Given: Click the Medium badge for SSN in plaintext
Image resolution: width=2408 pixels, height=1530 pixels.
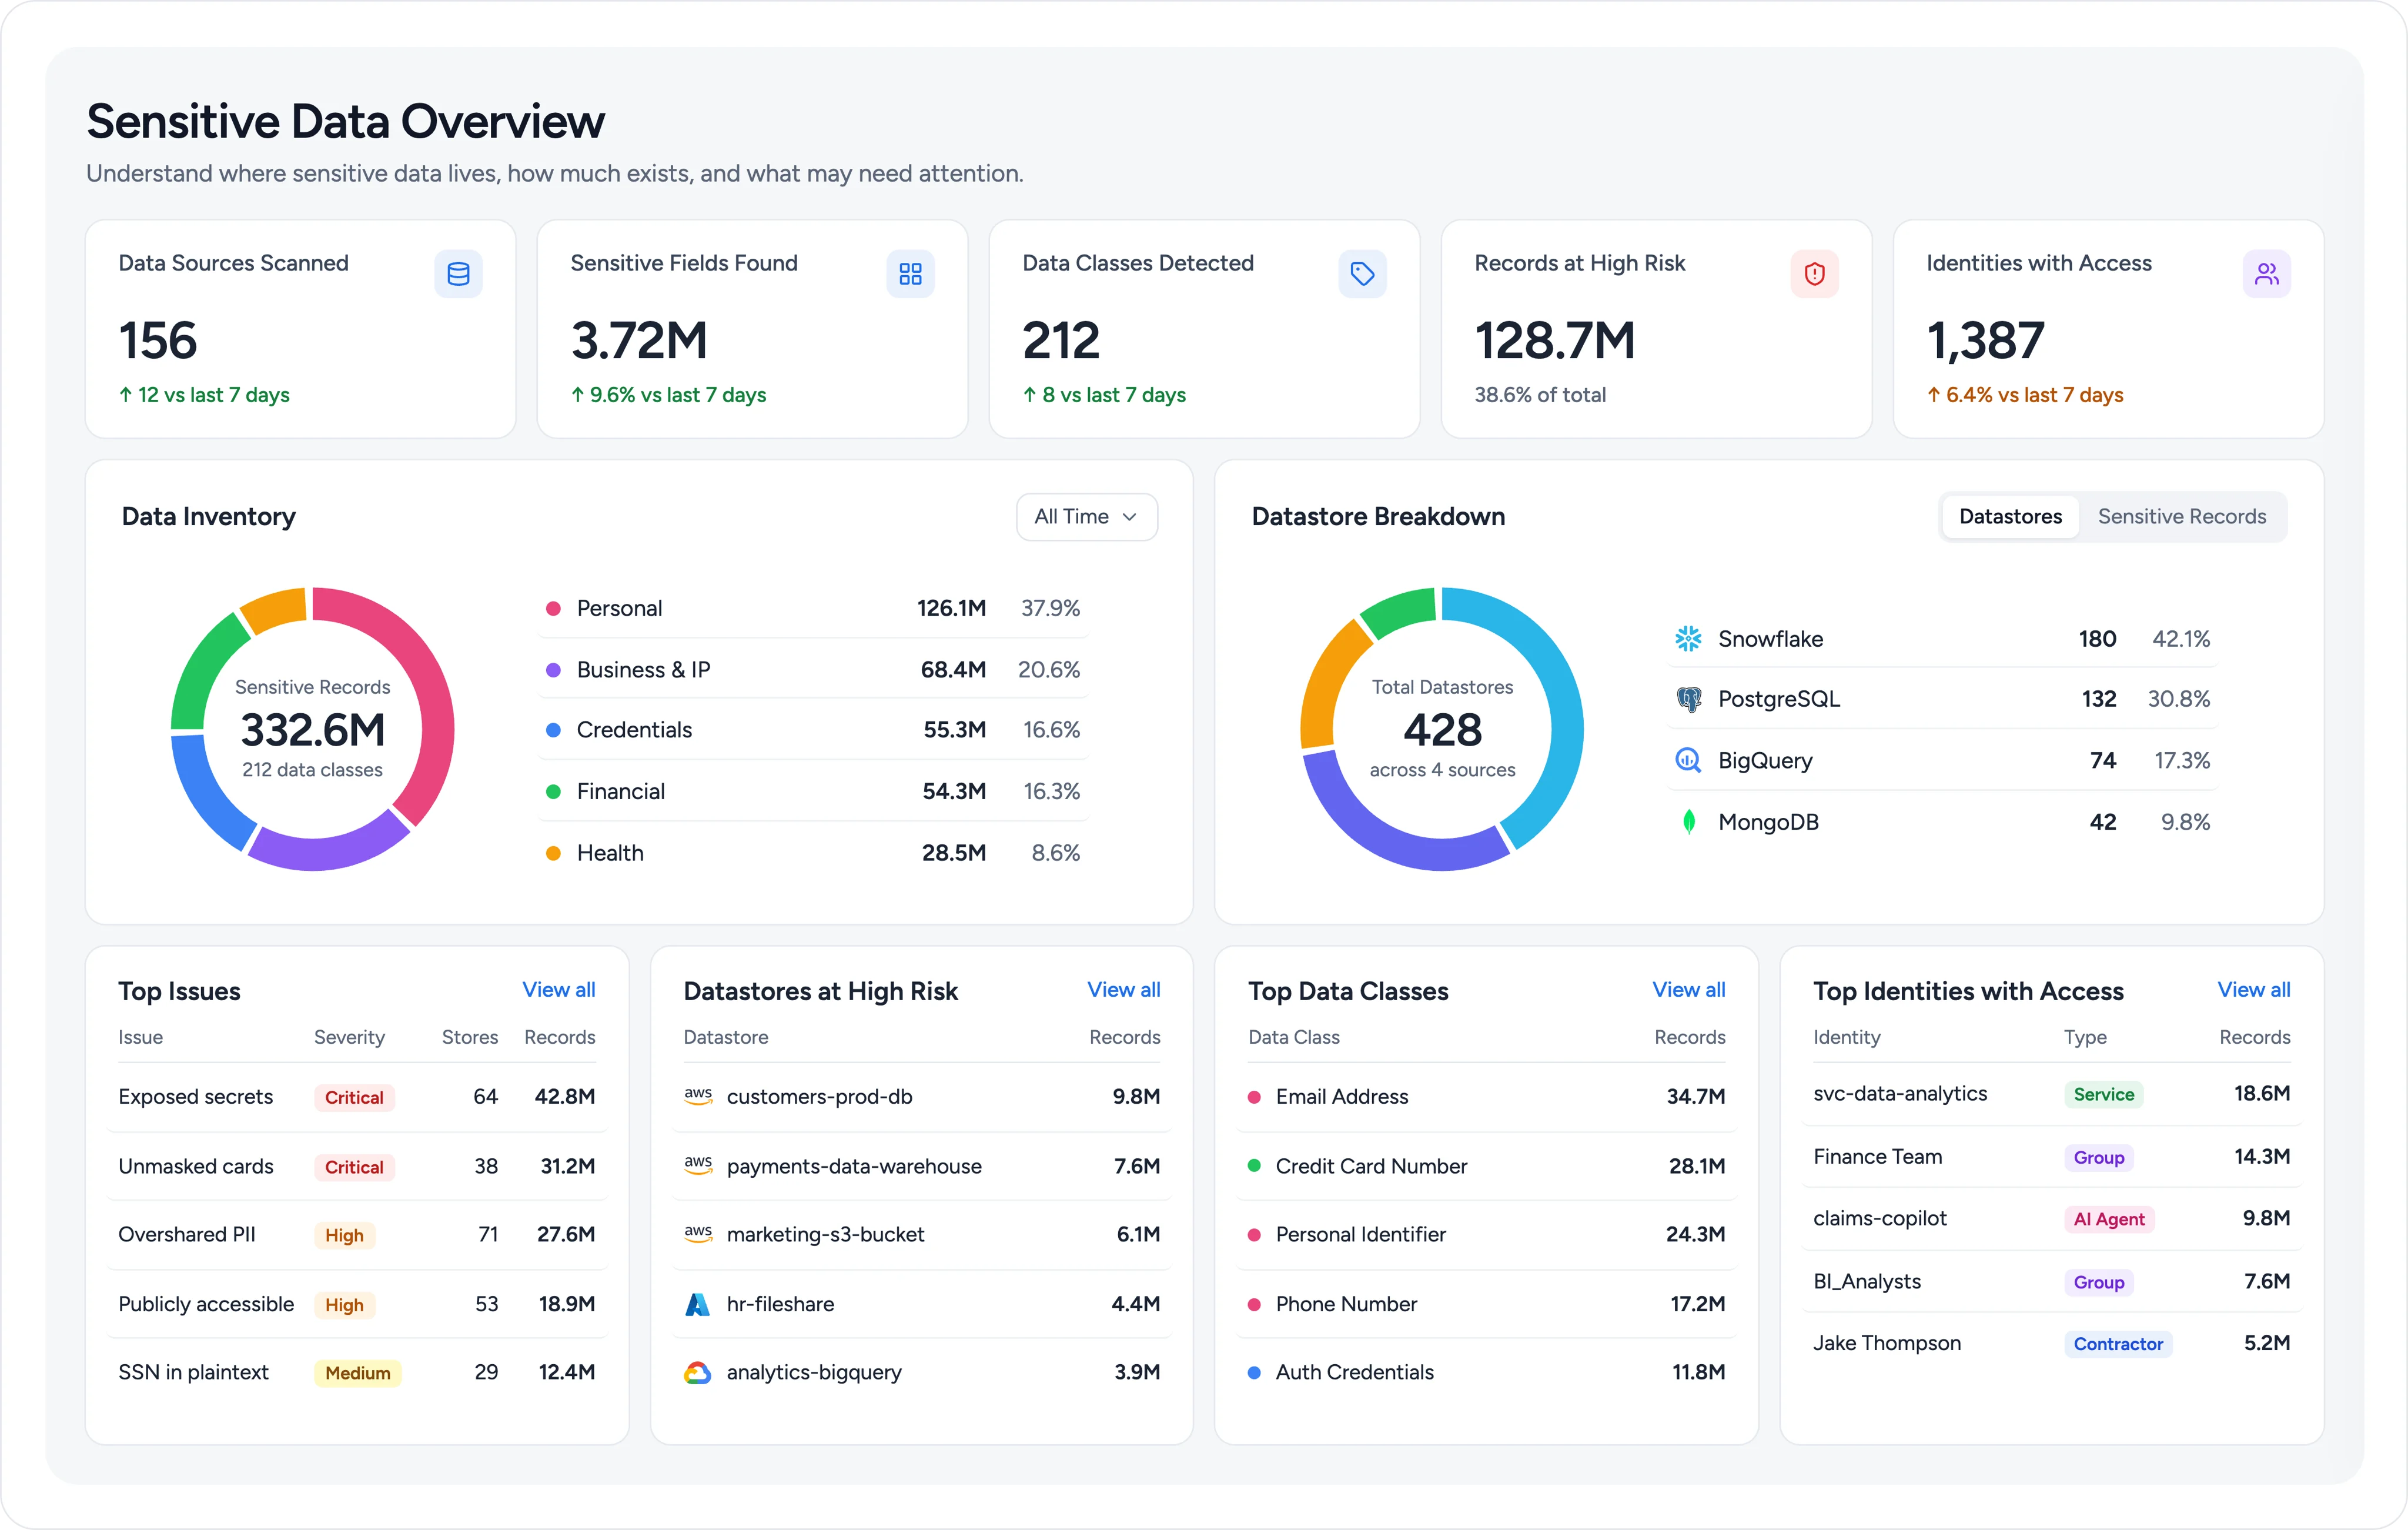Looking at the screenshot, I should point(358,1373).
